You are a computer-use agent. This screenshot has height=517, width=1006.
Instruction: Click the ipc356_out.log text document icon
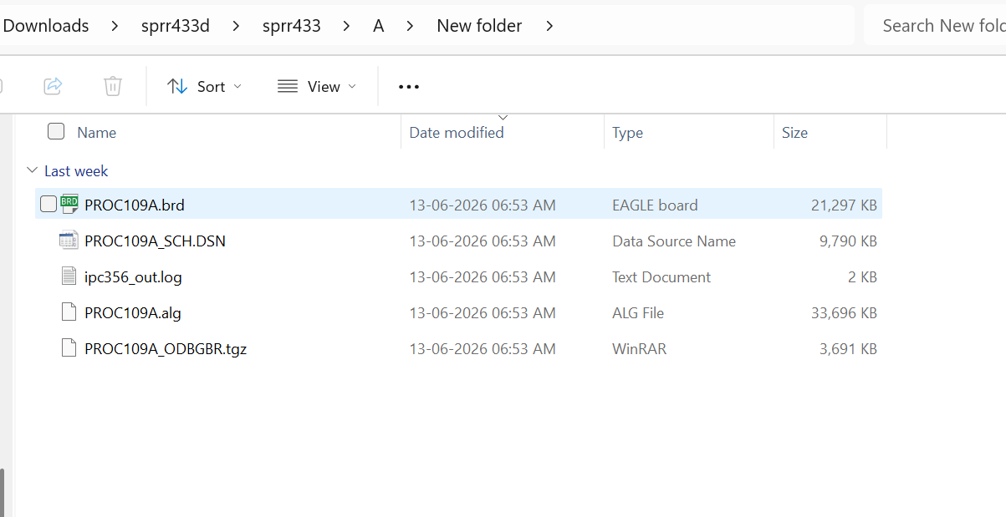tap(69, 276)
